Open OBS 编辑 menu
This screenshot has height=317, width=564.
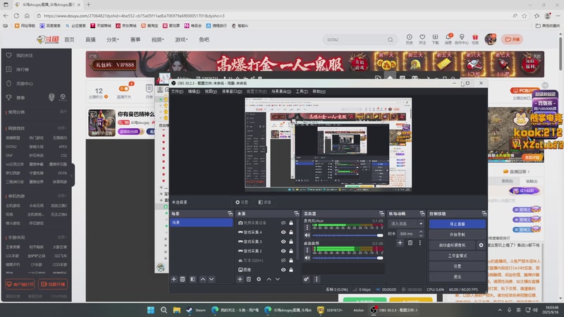[194, 92]
